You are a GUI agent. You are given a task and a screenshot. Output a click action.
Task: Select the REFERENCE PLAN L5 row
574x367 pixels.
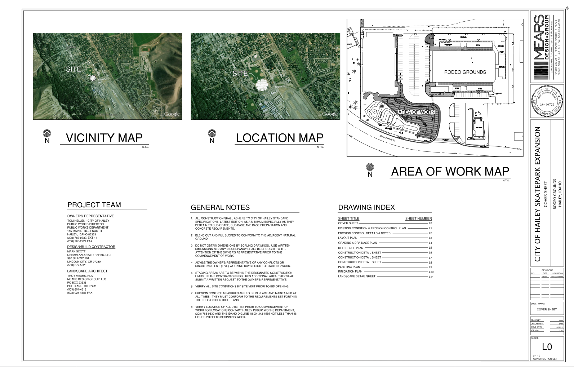[385, 248]
